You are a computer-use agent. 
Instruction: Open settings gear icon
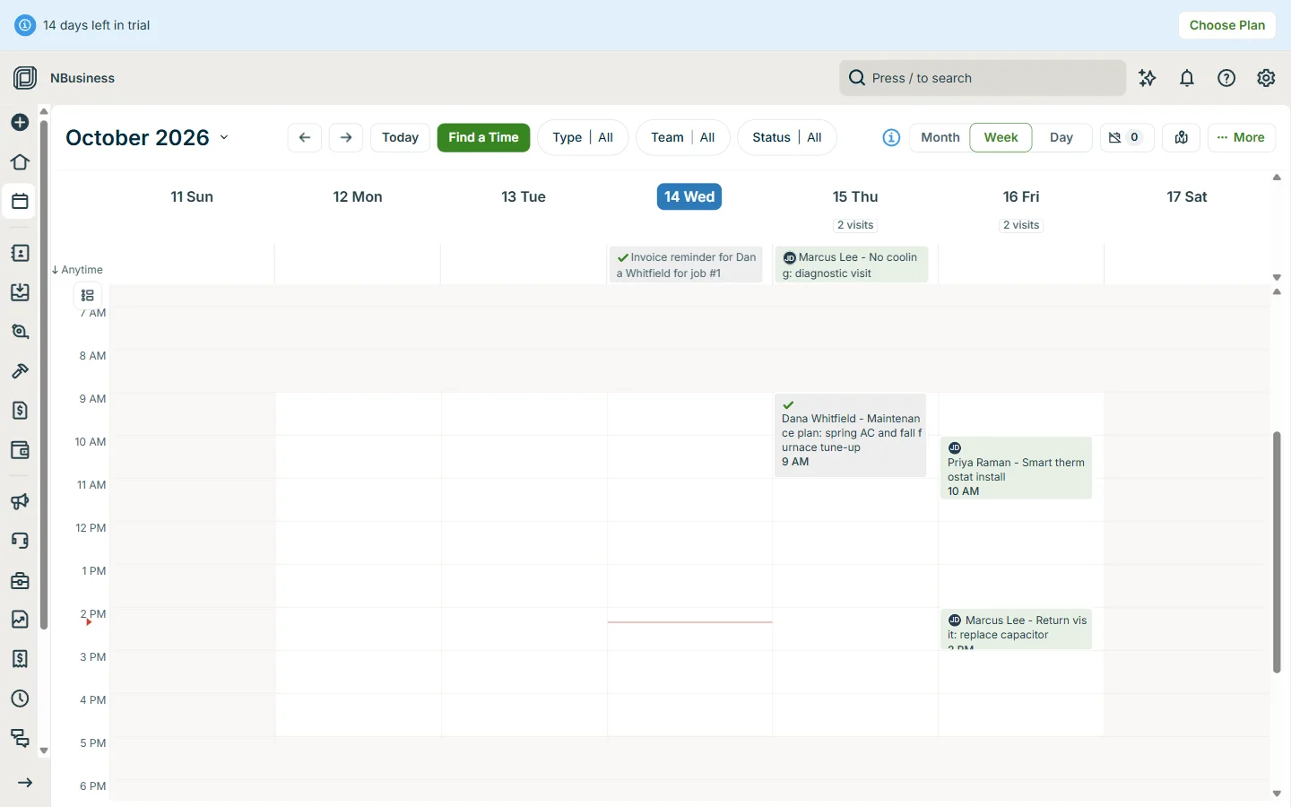[x=1266, y=78]
